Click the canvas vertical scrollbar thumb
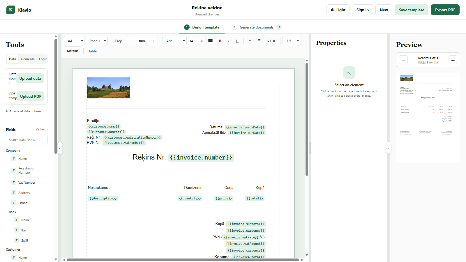 (307, 119)
